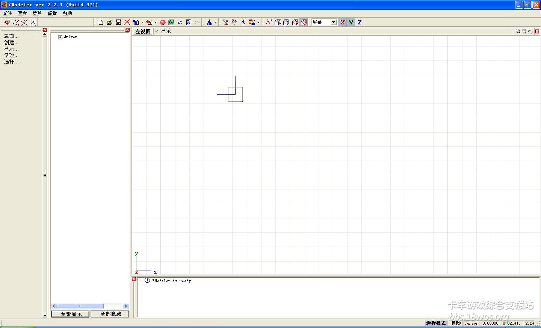Switch to edges level cube icon

pyautogui.click(x=278, y=23)
